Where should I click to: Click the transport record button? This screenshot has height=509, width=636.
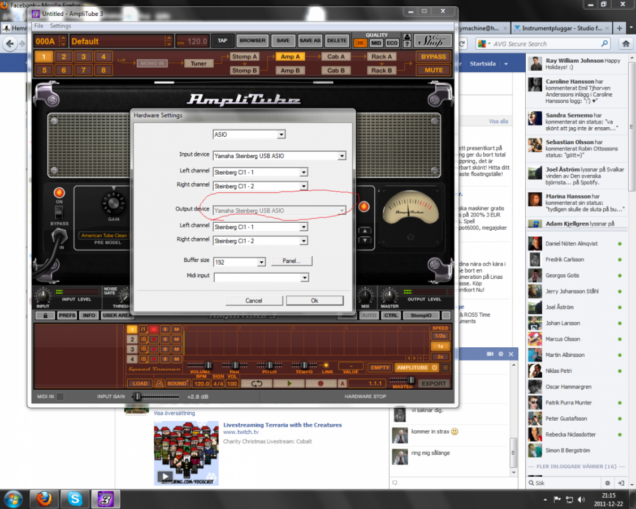pyautogui.click(x=321, y=383)
